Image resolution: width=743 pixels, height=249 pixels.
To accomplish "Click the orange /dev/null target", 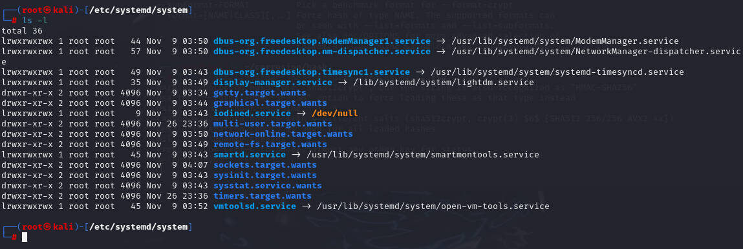I will click(x=334, y=114).
